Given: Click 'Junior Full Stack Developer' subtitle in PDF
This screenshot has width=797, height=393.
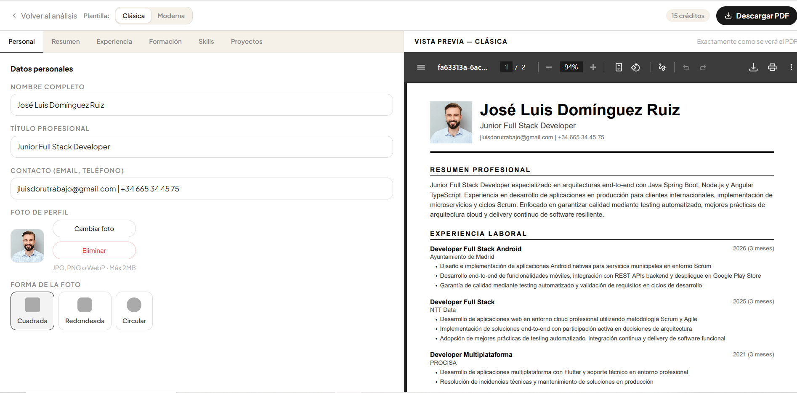Looking at the screenshot, I should click(528, 126).
